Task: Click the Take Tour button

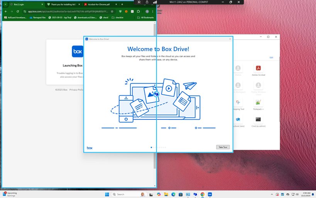Action: (x=223, y=147)
